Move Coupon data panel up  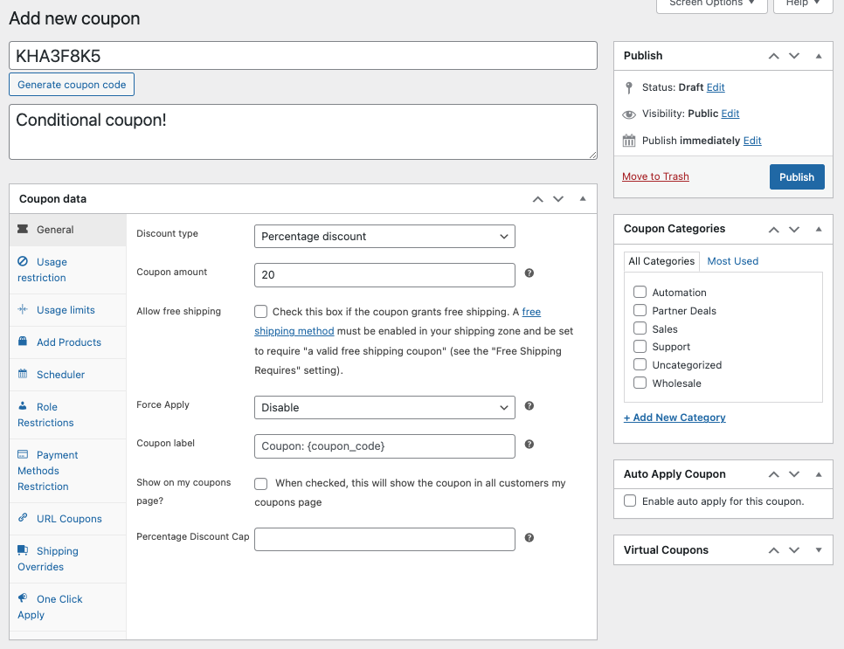537,199
